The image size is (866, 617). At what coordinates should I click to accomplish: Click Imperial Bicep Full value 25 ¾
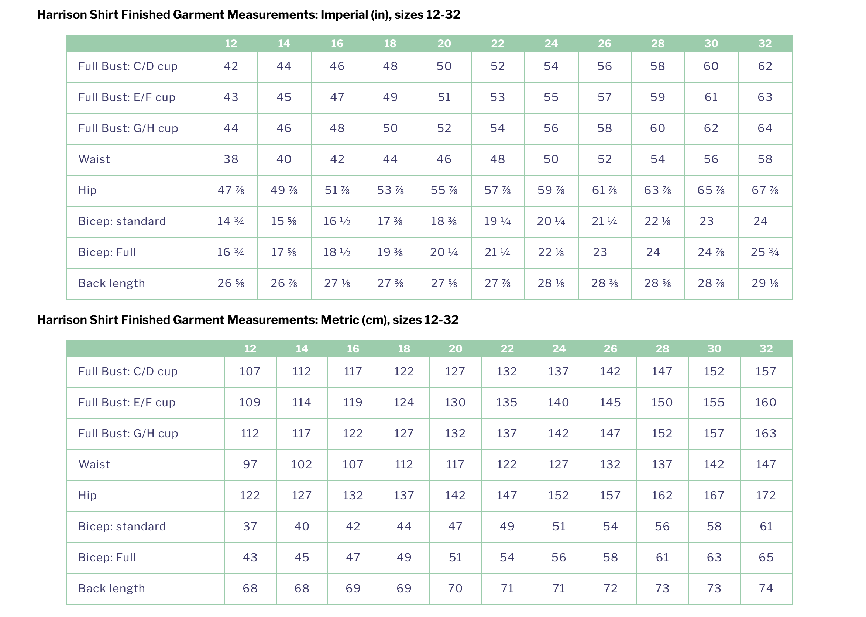coord(765,252)
